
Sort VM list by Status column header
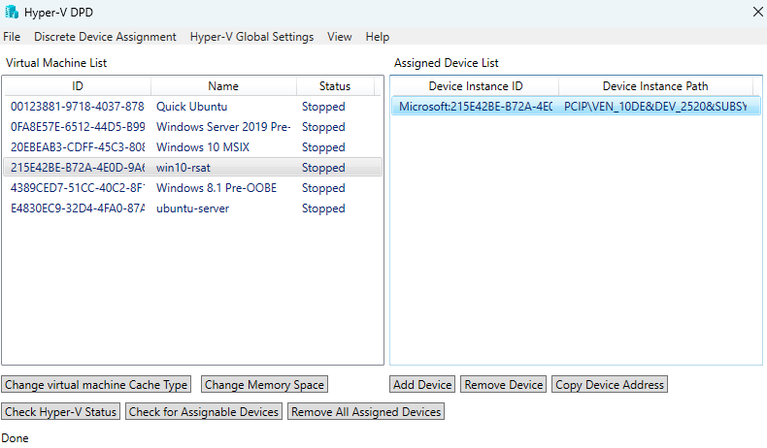click(334, 86)
